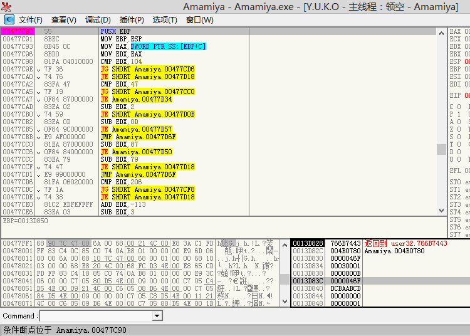Click jump arrow marker at address 00477CA7
Image resolution: width=470 pixels, height=336 pixels.
39,100
